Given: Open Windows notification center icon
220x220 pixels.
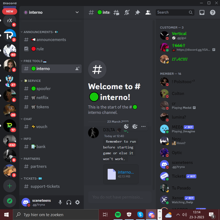Looking at the screenshot, I should click(x=212, y=215).
